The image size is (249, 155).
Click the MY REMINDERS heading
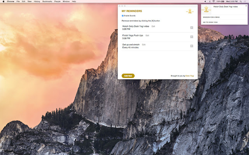pyautogui.click(x=132, y=11)
